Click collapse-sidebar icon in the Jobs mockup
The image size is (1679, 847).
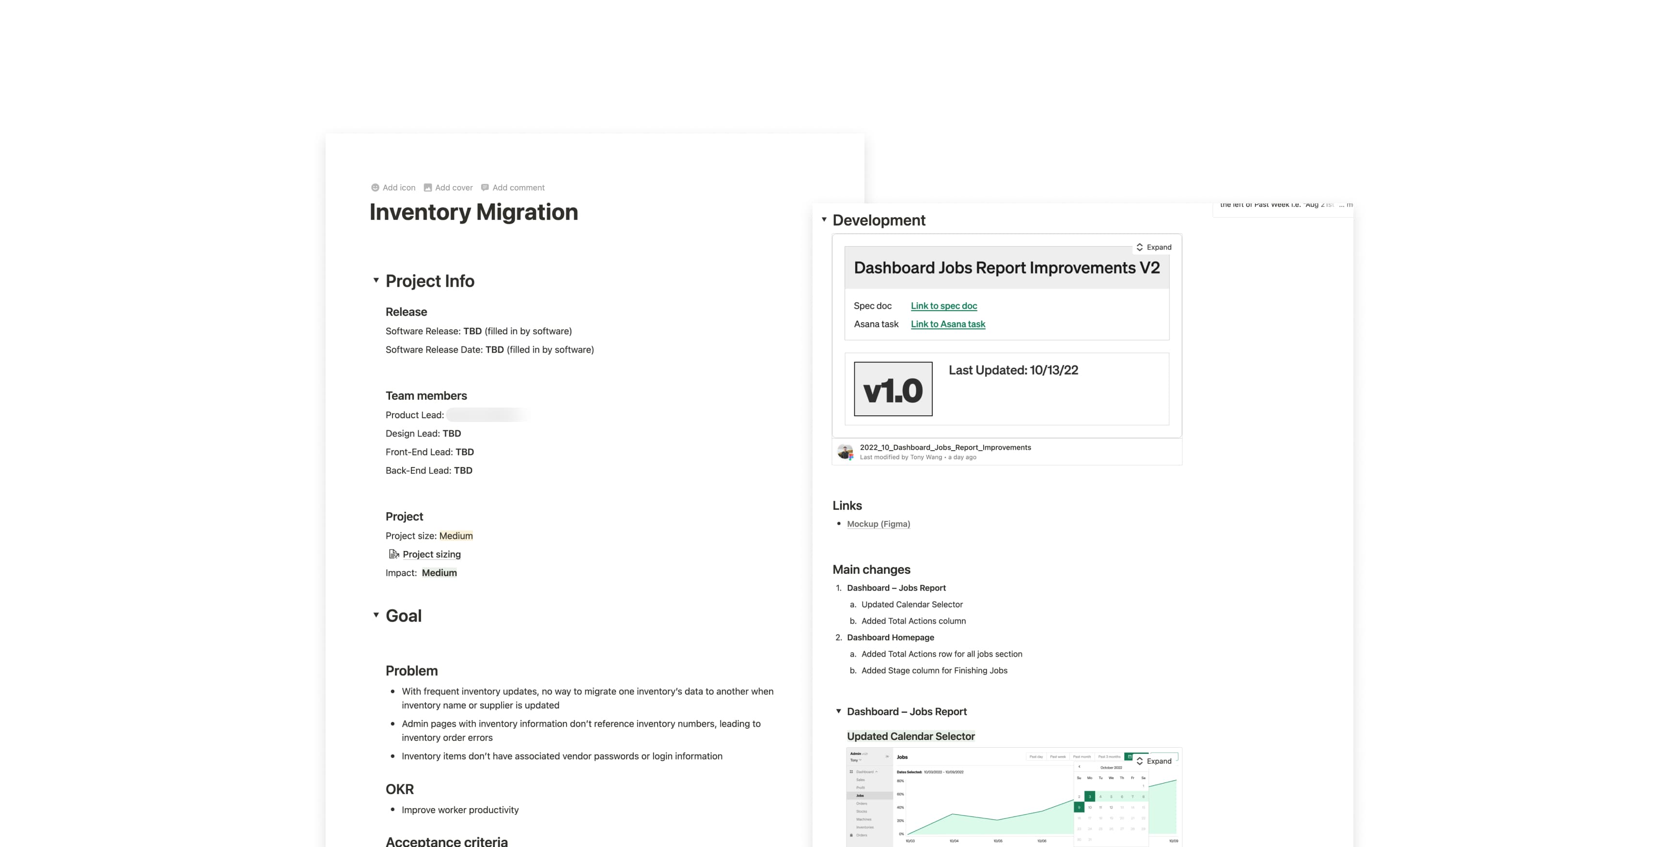pyautogui.click(x=887, y=756)
